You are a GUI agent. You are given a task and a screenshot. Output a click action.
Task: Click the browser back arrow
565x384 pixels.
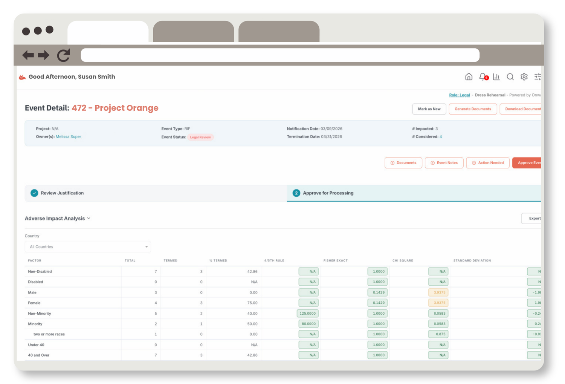point(28,55)
